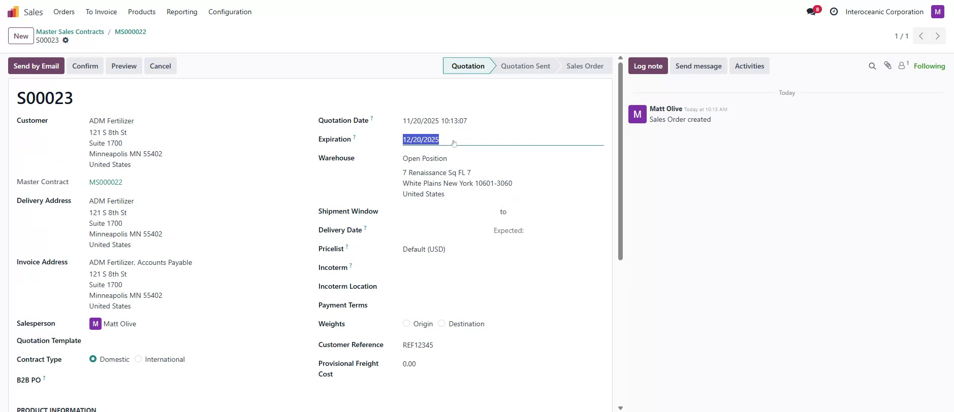
Task: Show the followers list icon
Action: pos(903,65)
